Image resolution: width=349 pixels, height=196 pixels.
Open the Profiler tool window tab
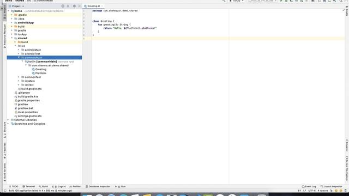[x=75, y=186]
